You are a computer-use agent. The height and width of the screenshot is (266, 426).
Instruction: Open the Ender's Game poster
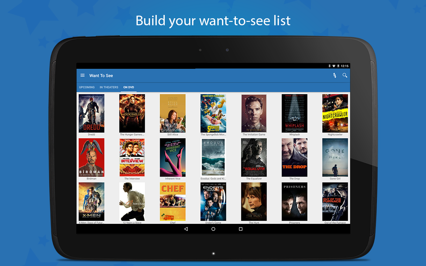[213, 201]
